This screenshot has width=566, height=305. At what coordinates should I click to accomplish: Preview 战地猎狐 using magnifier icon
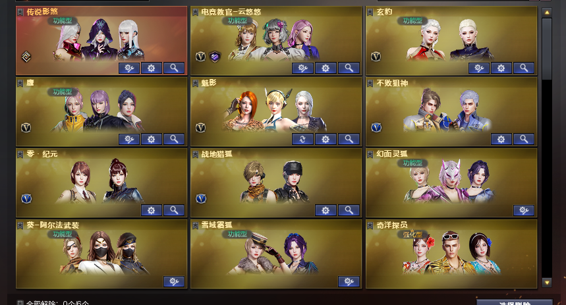pos(349,210)
